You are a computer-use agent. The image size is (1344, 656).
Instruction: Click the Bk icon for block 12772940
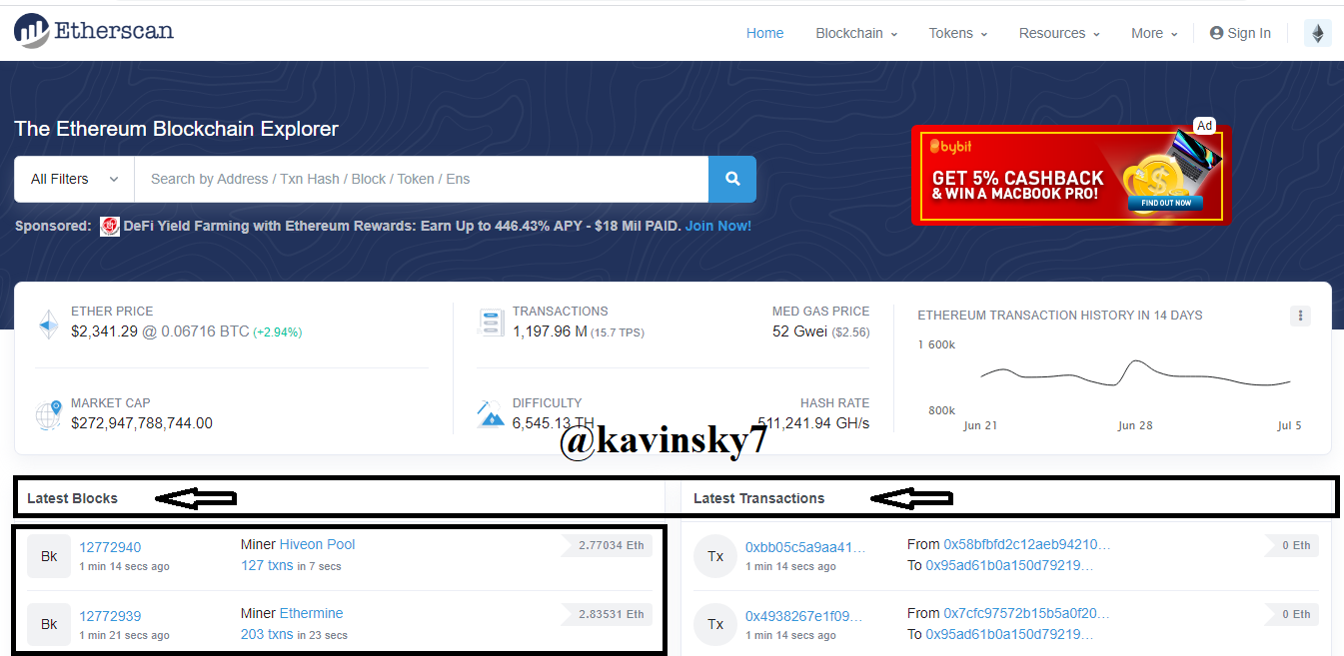(x=49, y=556)
